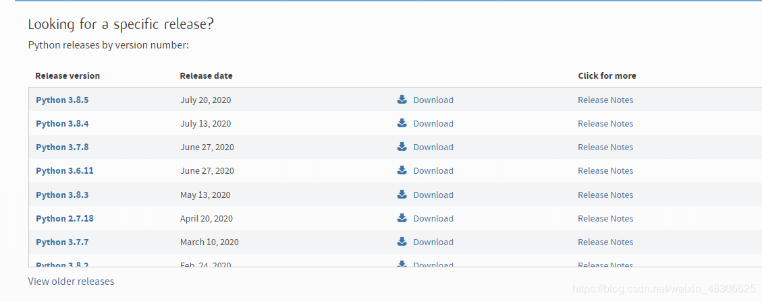This screenshot has height=301, width=762.
Task: Click 'Python releases by version number:' text
Action: (x=109, y=46)
